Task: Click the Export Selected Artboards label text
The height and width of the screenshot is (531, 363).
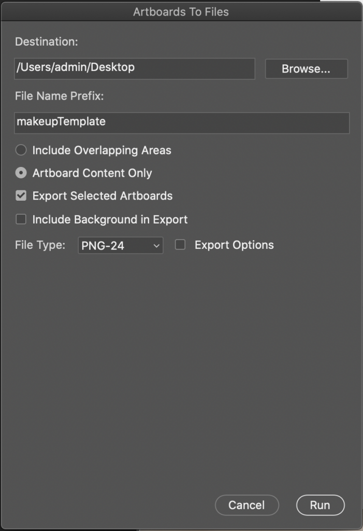Action: click(103, 195)
